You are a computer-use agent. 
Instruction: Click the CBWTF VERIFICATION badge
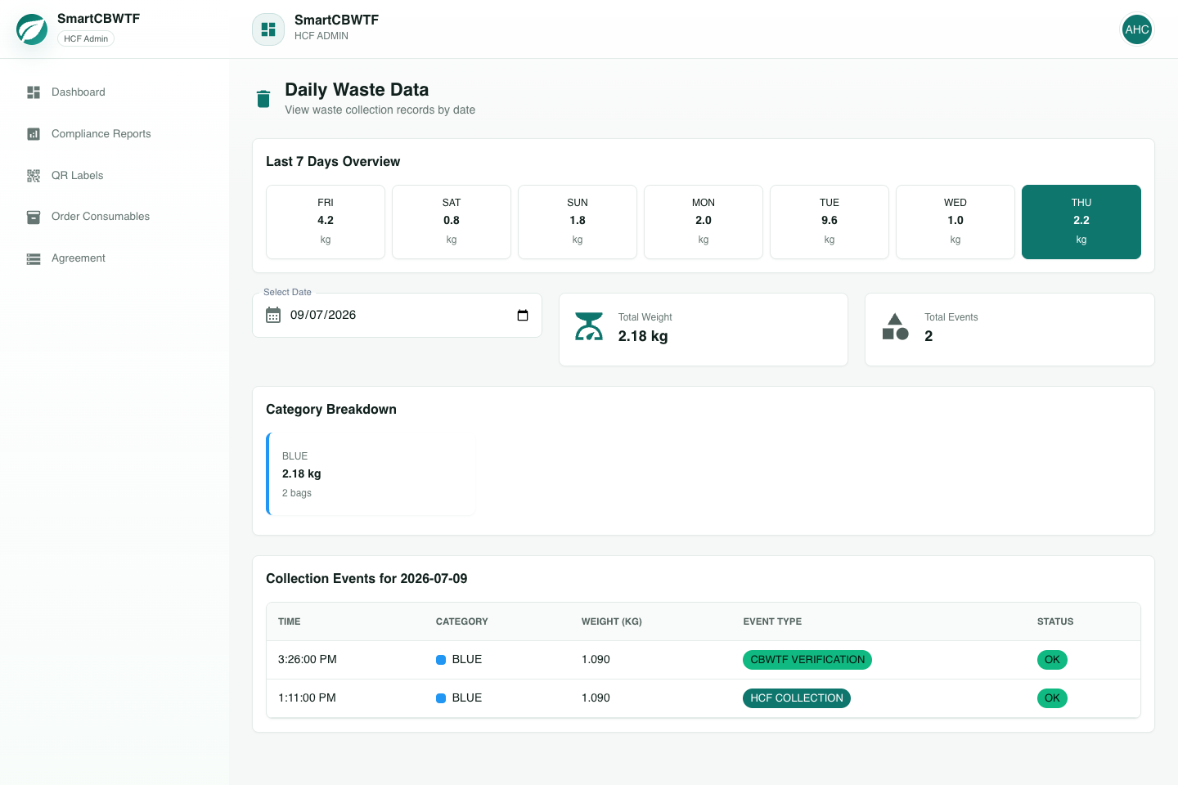click(x=807, y=660)
